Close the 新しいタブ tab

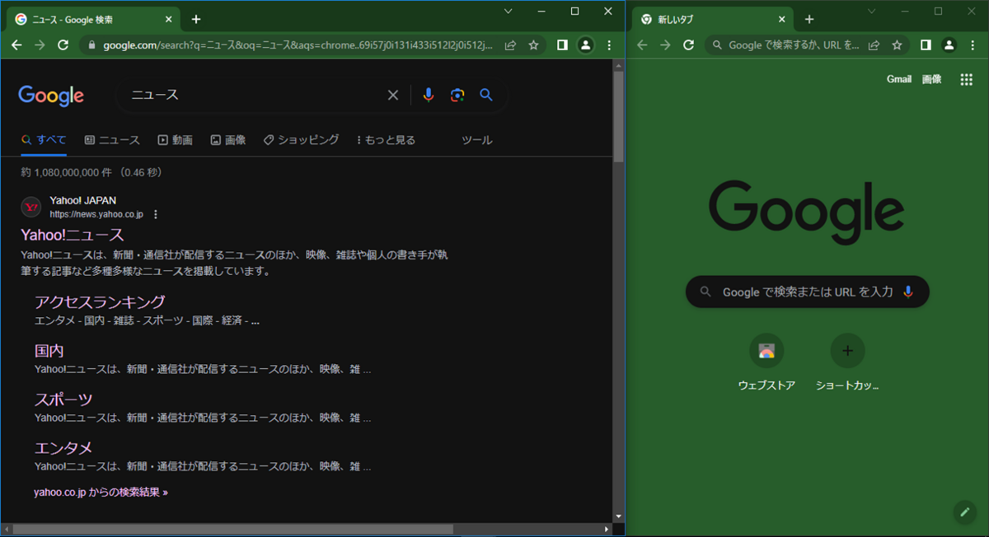pos(781,19)
